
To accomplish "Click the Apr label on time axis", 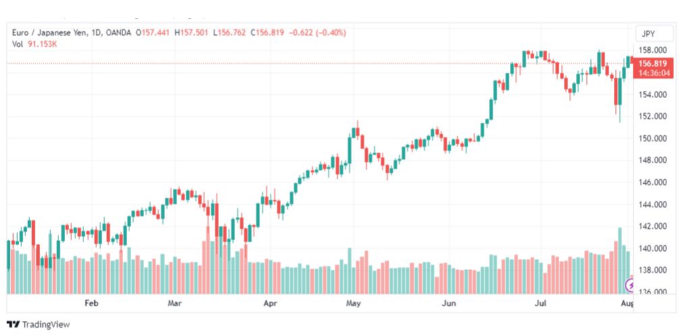I will pos(270,303).
